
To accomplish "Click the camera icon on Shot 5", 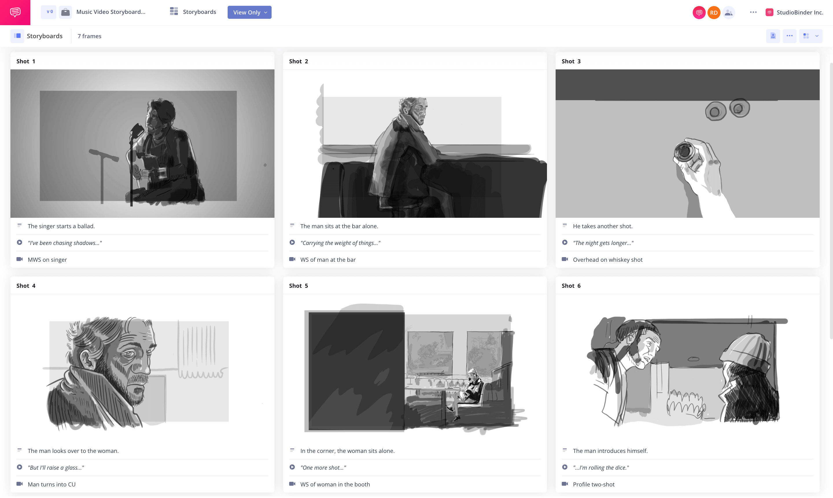I will 292,484.
